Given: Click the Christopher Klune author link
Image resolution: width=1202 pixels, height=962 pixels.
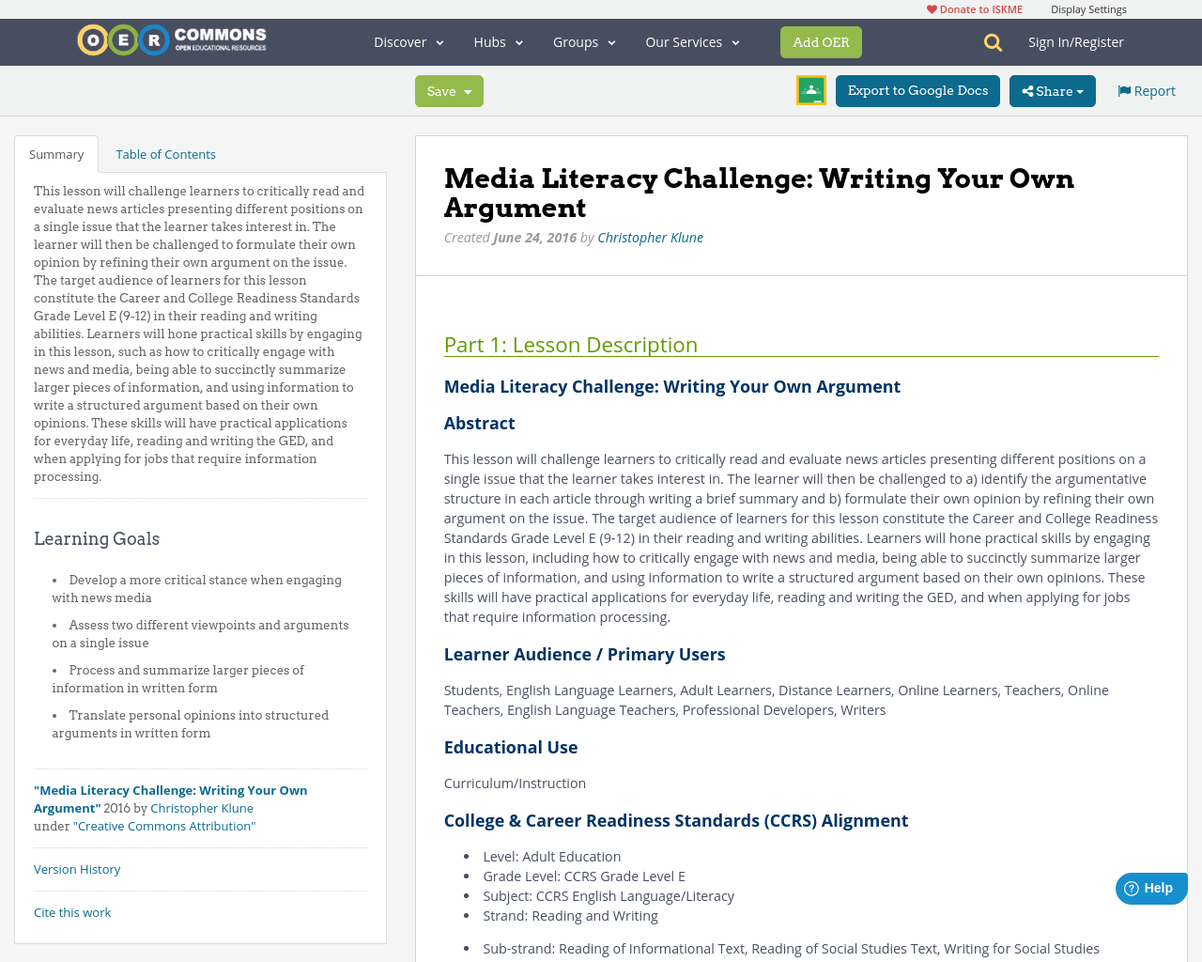Looking at the screenshot, I should coord(650,236).
